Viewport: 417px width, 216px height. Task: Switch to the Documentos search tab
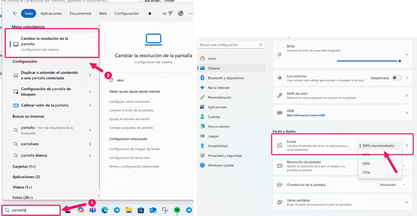(x=80, y=13)
